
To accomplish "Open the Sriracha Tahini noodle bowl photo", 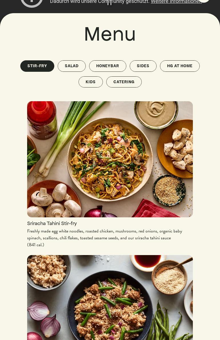I will [110, 159].
